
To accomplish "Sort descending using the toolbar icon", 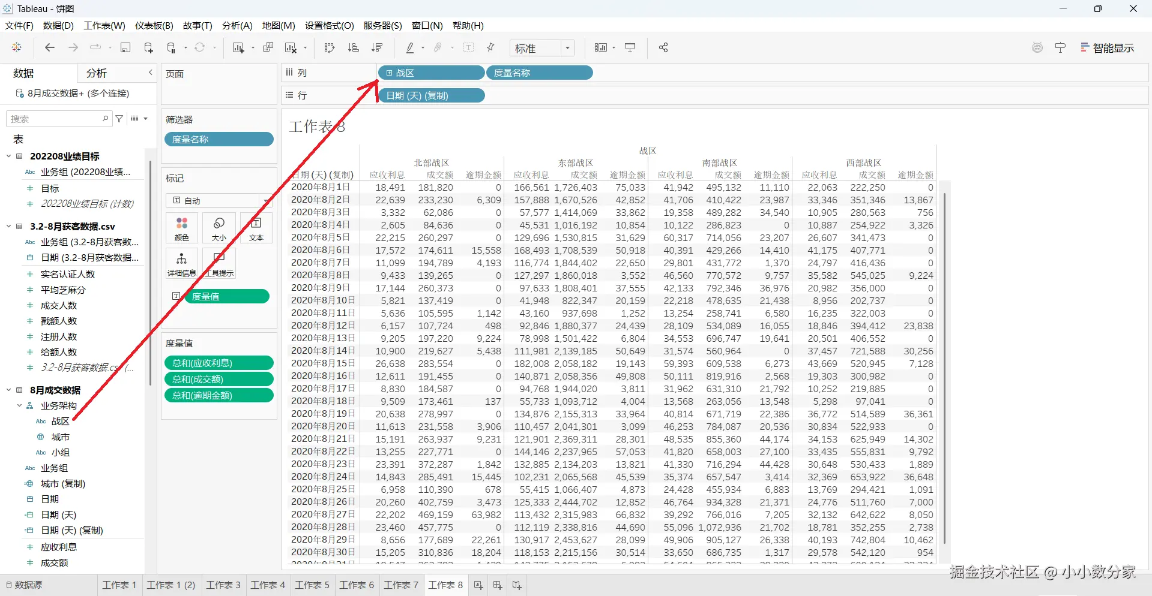I will point(377,47).
